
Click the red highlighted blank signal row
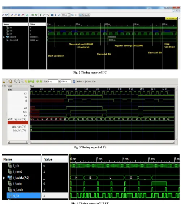[x=18, y=123]
